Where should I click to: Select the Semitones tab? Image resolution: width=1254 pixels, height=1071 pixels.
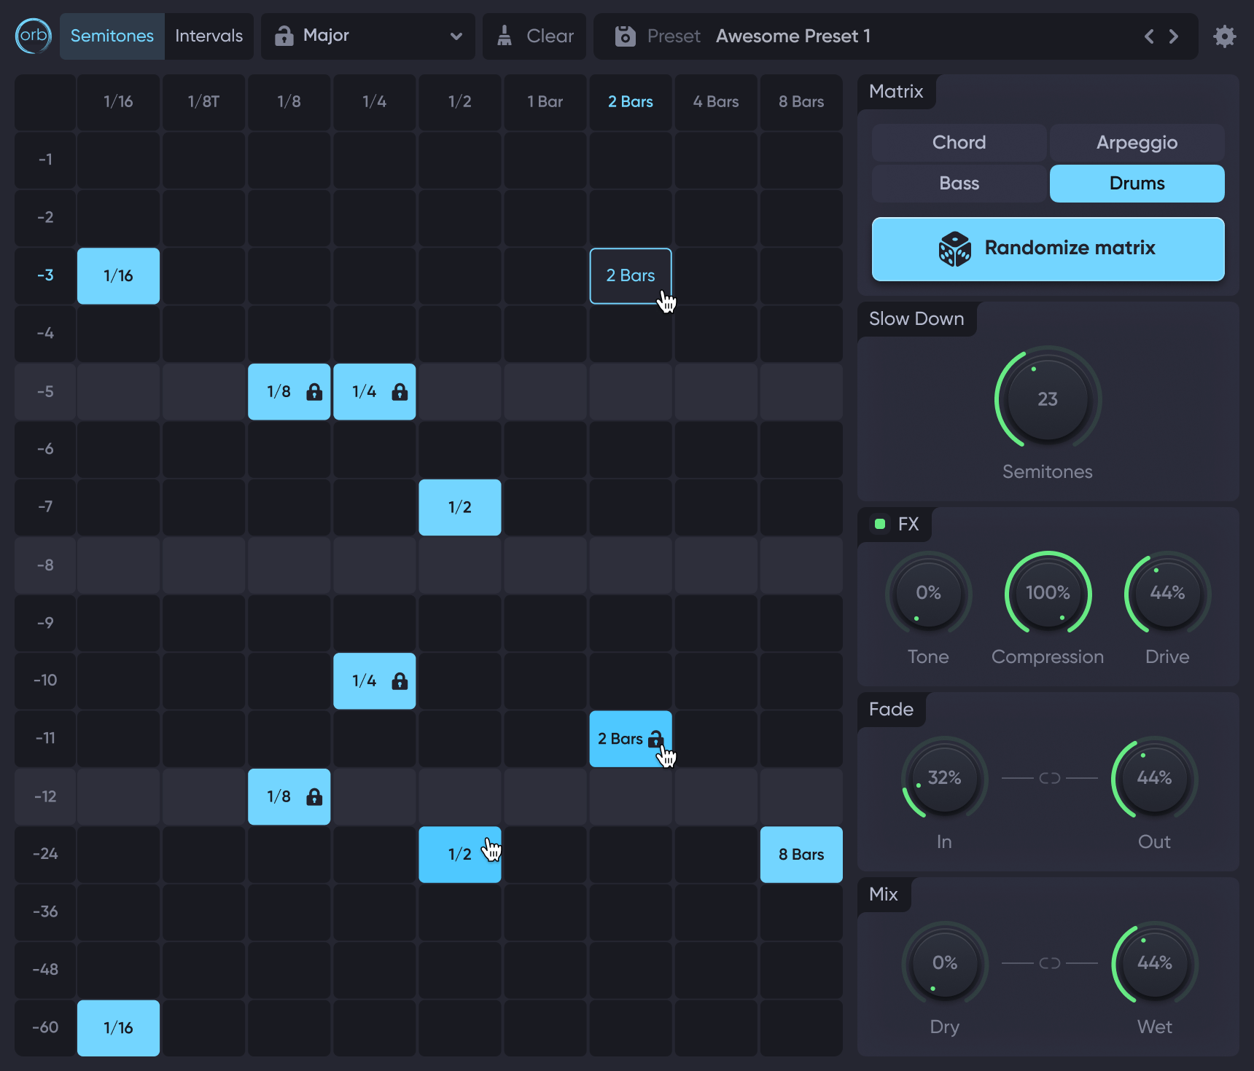tap(112, 36)
